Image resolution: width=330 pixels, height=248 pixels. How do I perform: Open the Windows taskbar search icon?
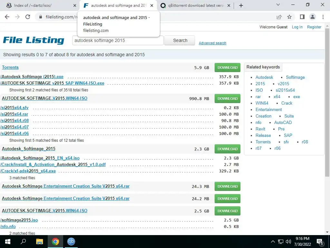click(x=23, y=242)
